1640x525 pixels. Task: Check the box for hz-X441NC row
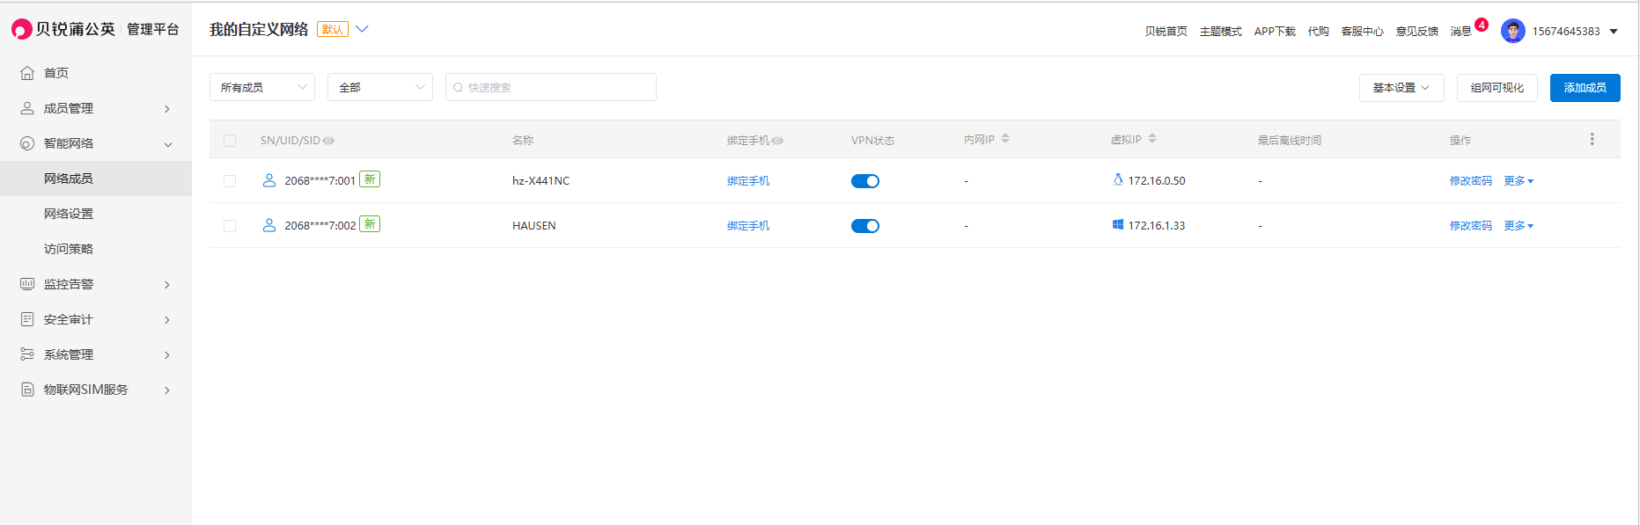click(x=230, y=181)
